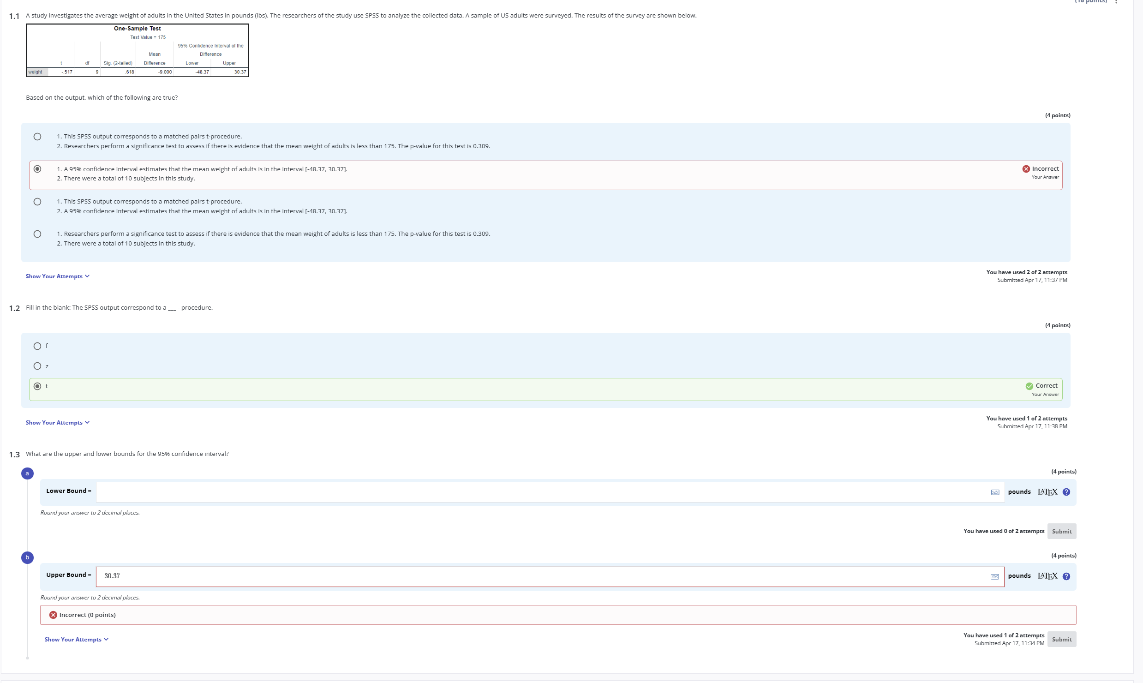Choose the 't' procedure radio button
This screenshot has width=1143, height=683.
[37, 386]
